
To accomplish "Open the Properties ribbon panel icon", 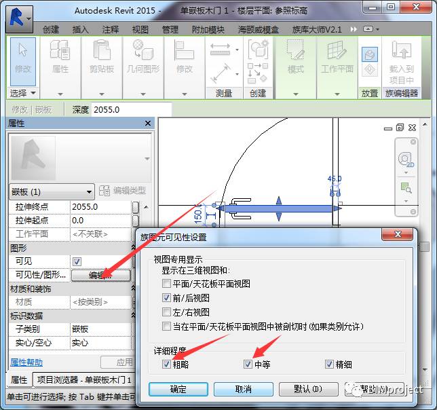I will 60,50.
